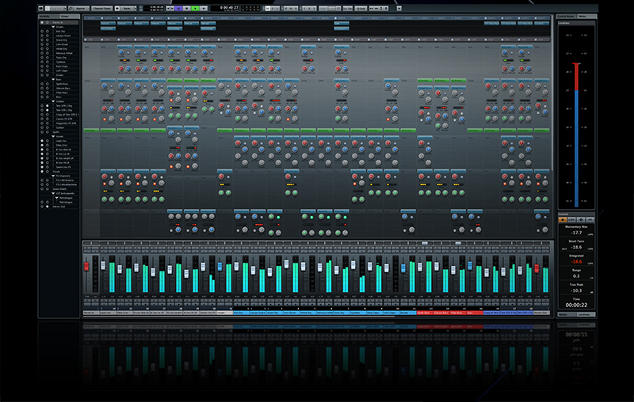Toggle the right zone dot for Stereo Out

[x=48, y=207]
